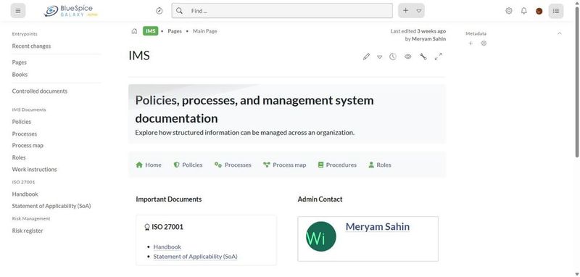Click the search magnifier icon

point(179,11)
